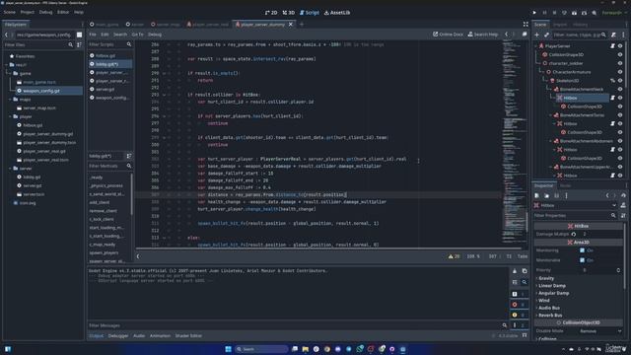
Task: Switch to Import dock tab
Action: point(560,25)
